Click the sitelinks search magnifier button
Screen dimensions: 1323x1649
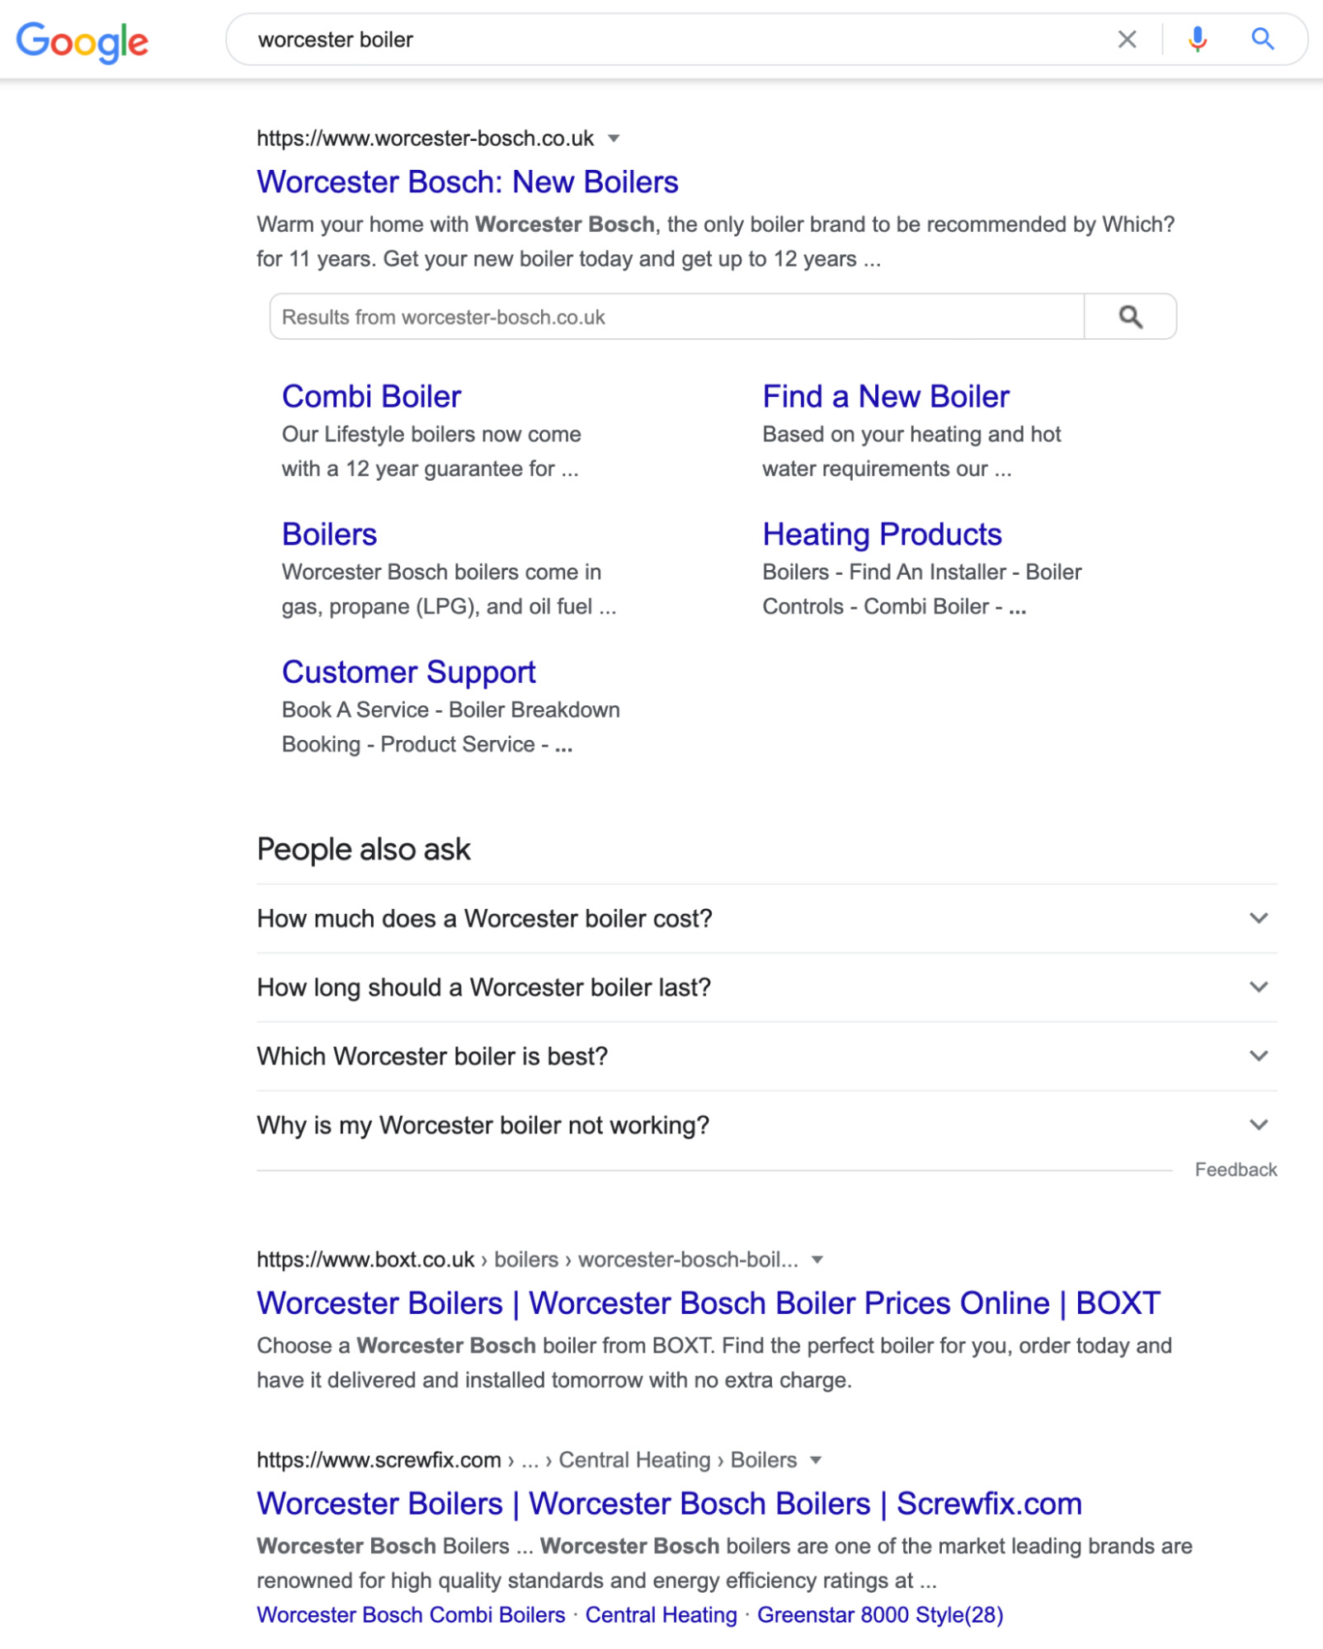point(1130,317)
